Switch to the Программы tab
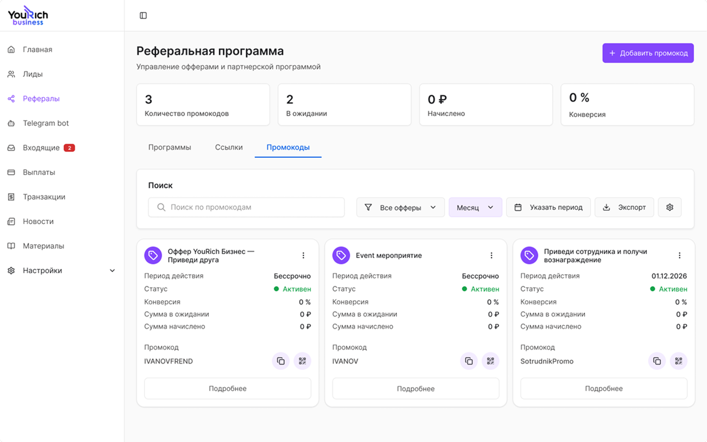This screenshot has width=707, height=442. [169, 147]
